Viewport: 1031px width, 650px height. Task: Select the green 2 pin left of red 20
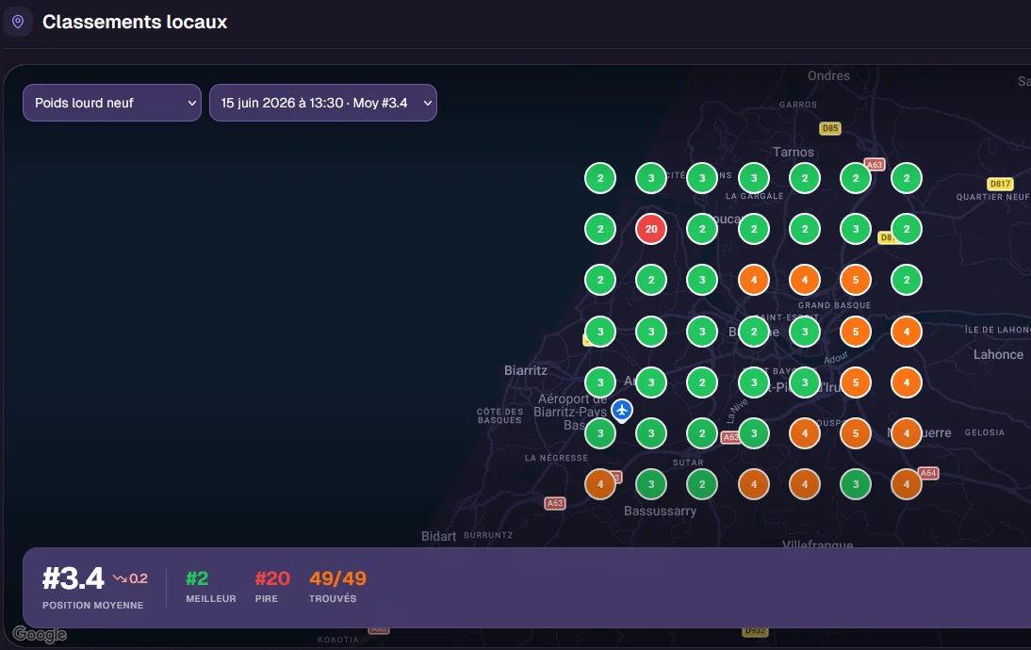tap(600, 229)
